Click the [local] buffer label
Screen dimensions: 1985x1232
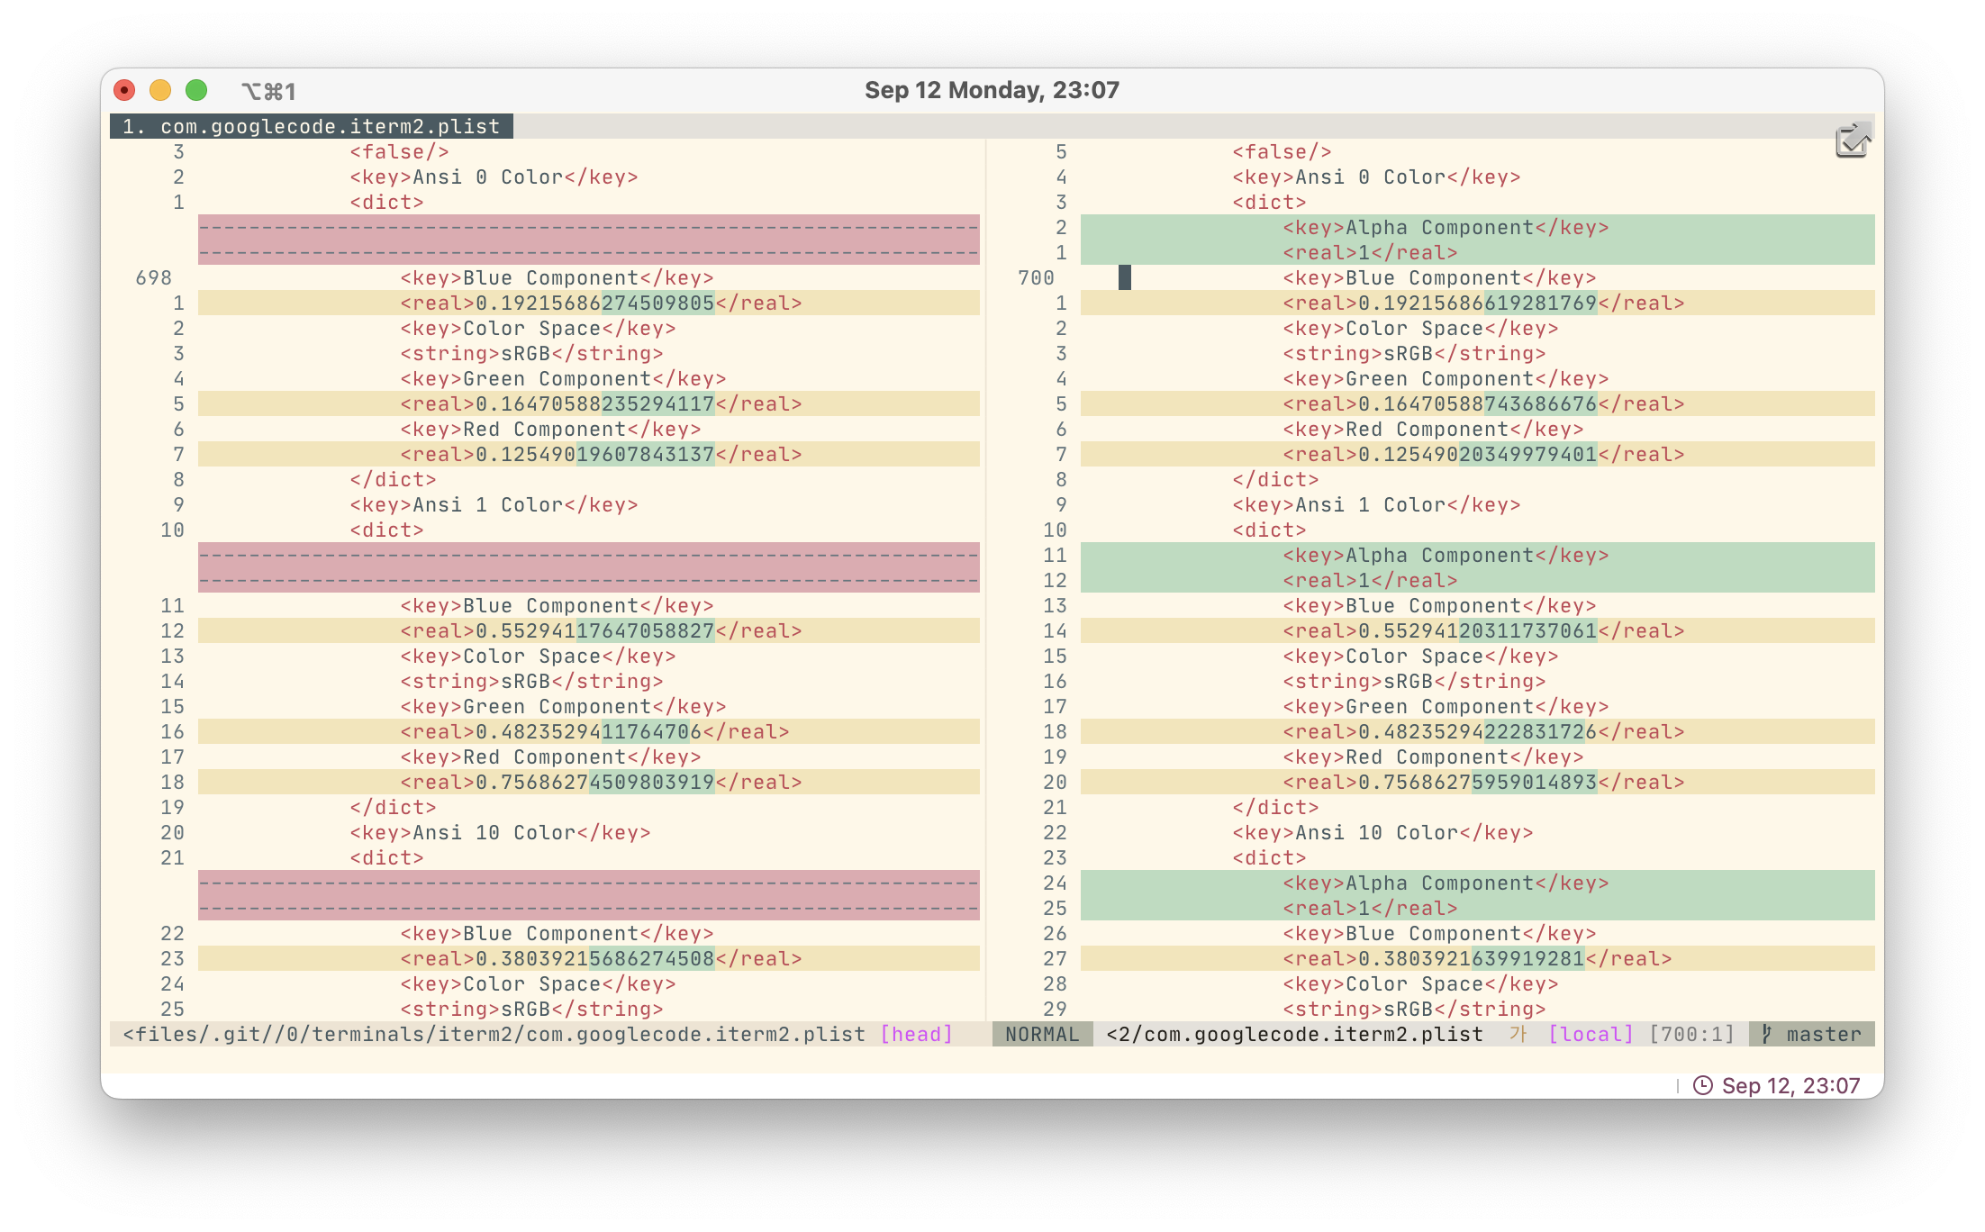tap(1591, 1034)
